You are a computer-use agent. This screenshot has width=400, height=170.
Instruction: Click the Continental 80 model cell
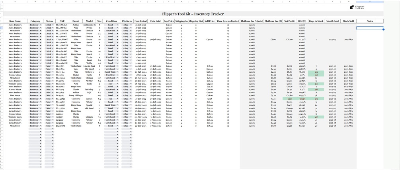click(x=89, y=25)
